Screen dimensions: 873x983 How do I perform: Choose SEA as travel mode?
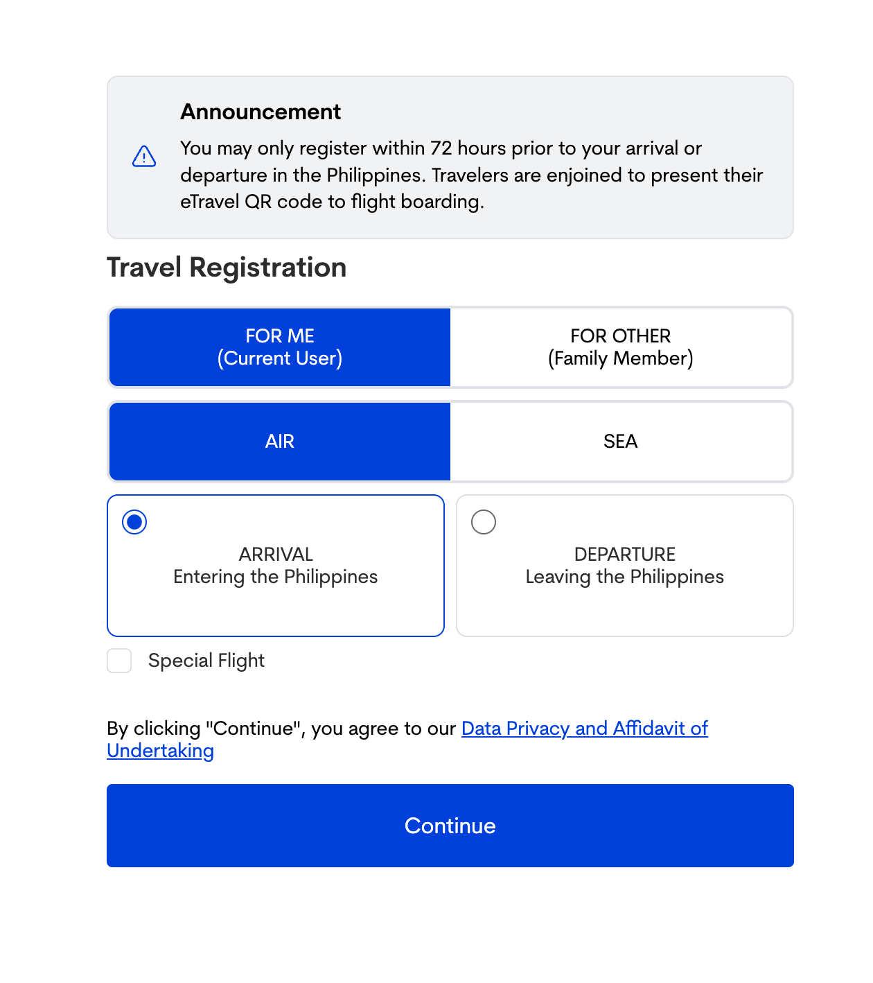(621, 442)
